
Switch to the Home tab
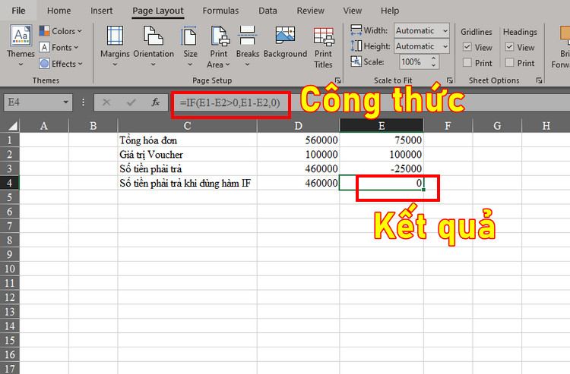click(x=59, y=11)
